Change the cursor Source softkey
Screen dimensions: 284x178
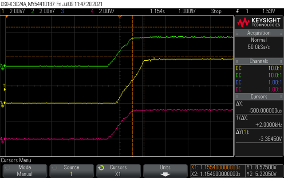pyautogui.click(x=71, y=171)
